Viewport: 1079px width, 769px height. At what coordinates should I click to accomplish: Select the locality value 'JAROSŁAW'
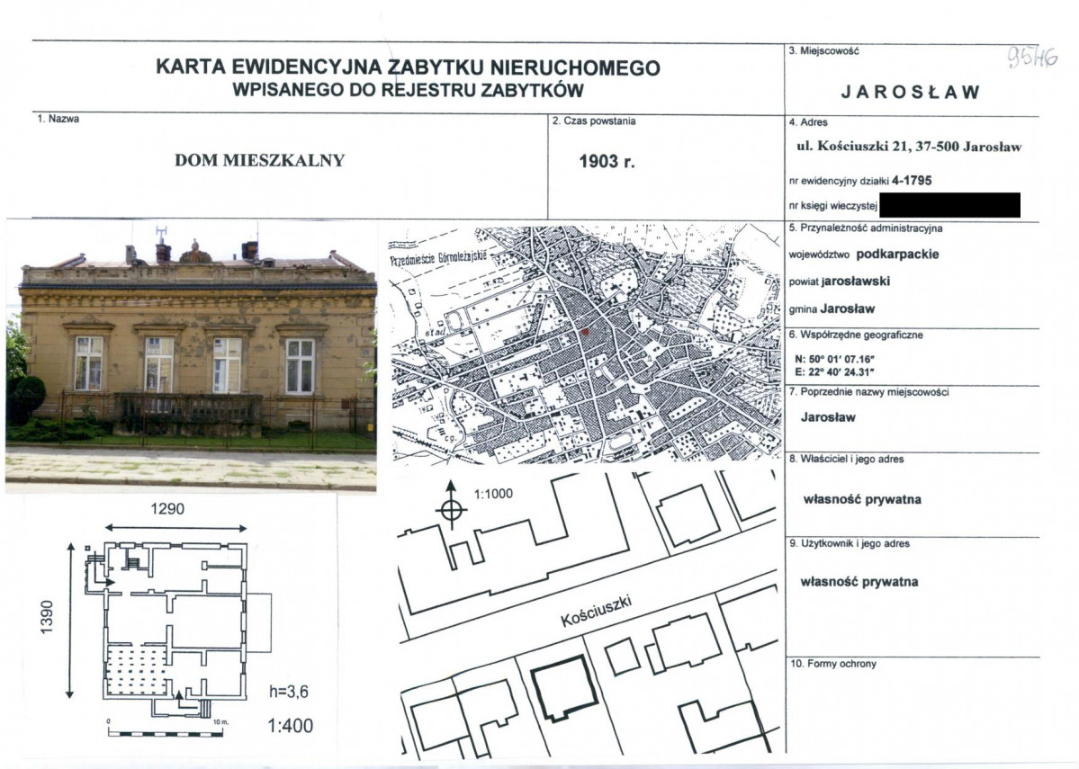910,93
